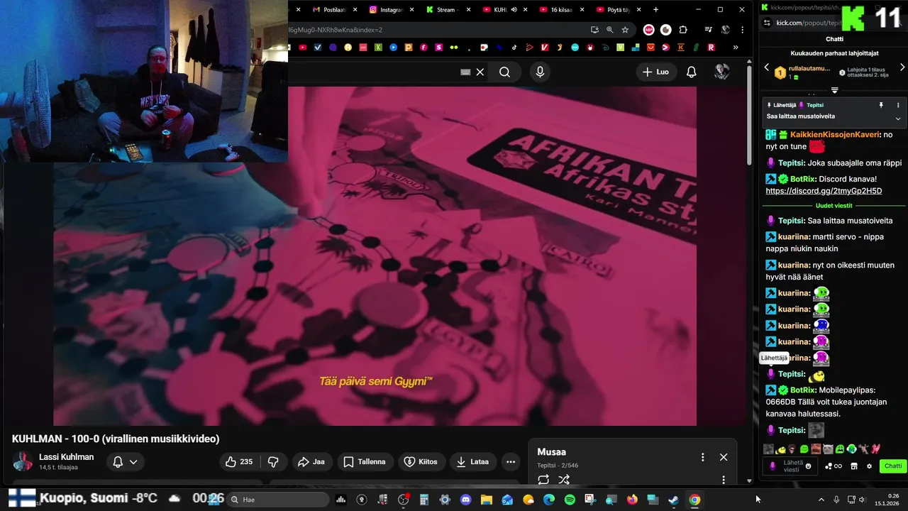This screenshot has height=511, width=908.
Task: Open Discord from the taskbar
Action: (x=465, y=500)
